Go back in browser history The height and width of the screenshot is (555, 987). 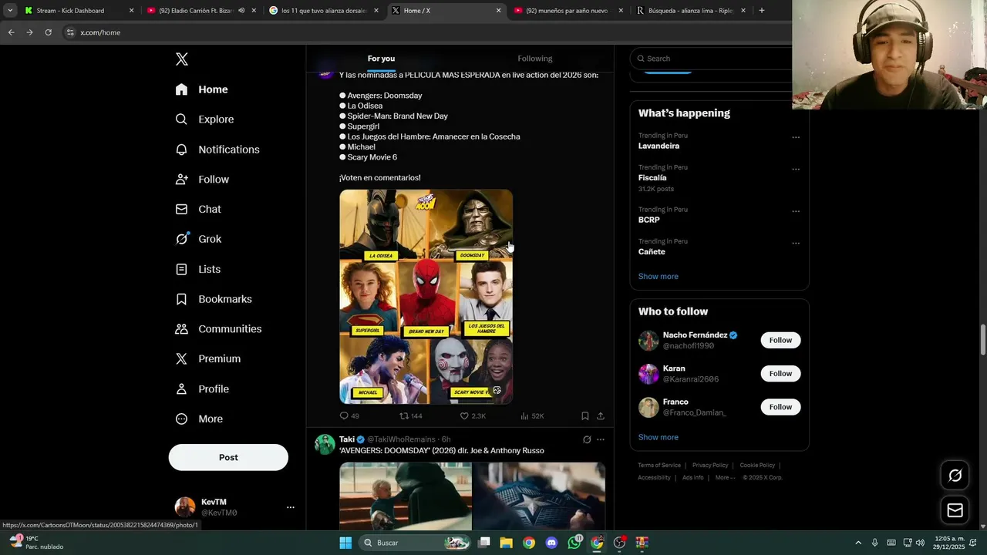(x=11, y=32)
